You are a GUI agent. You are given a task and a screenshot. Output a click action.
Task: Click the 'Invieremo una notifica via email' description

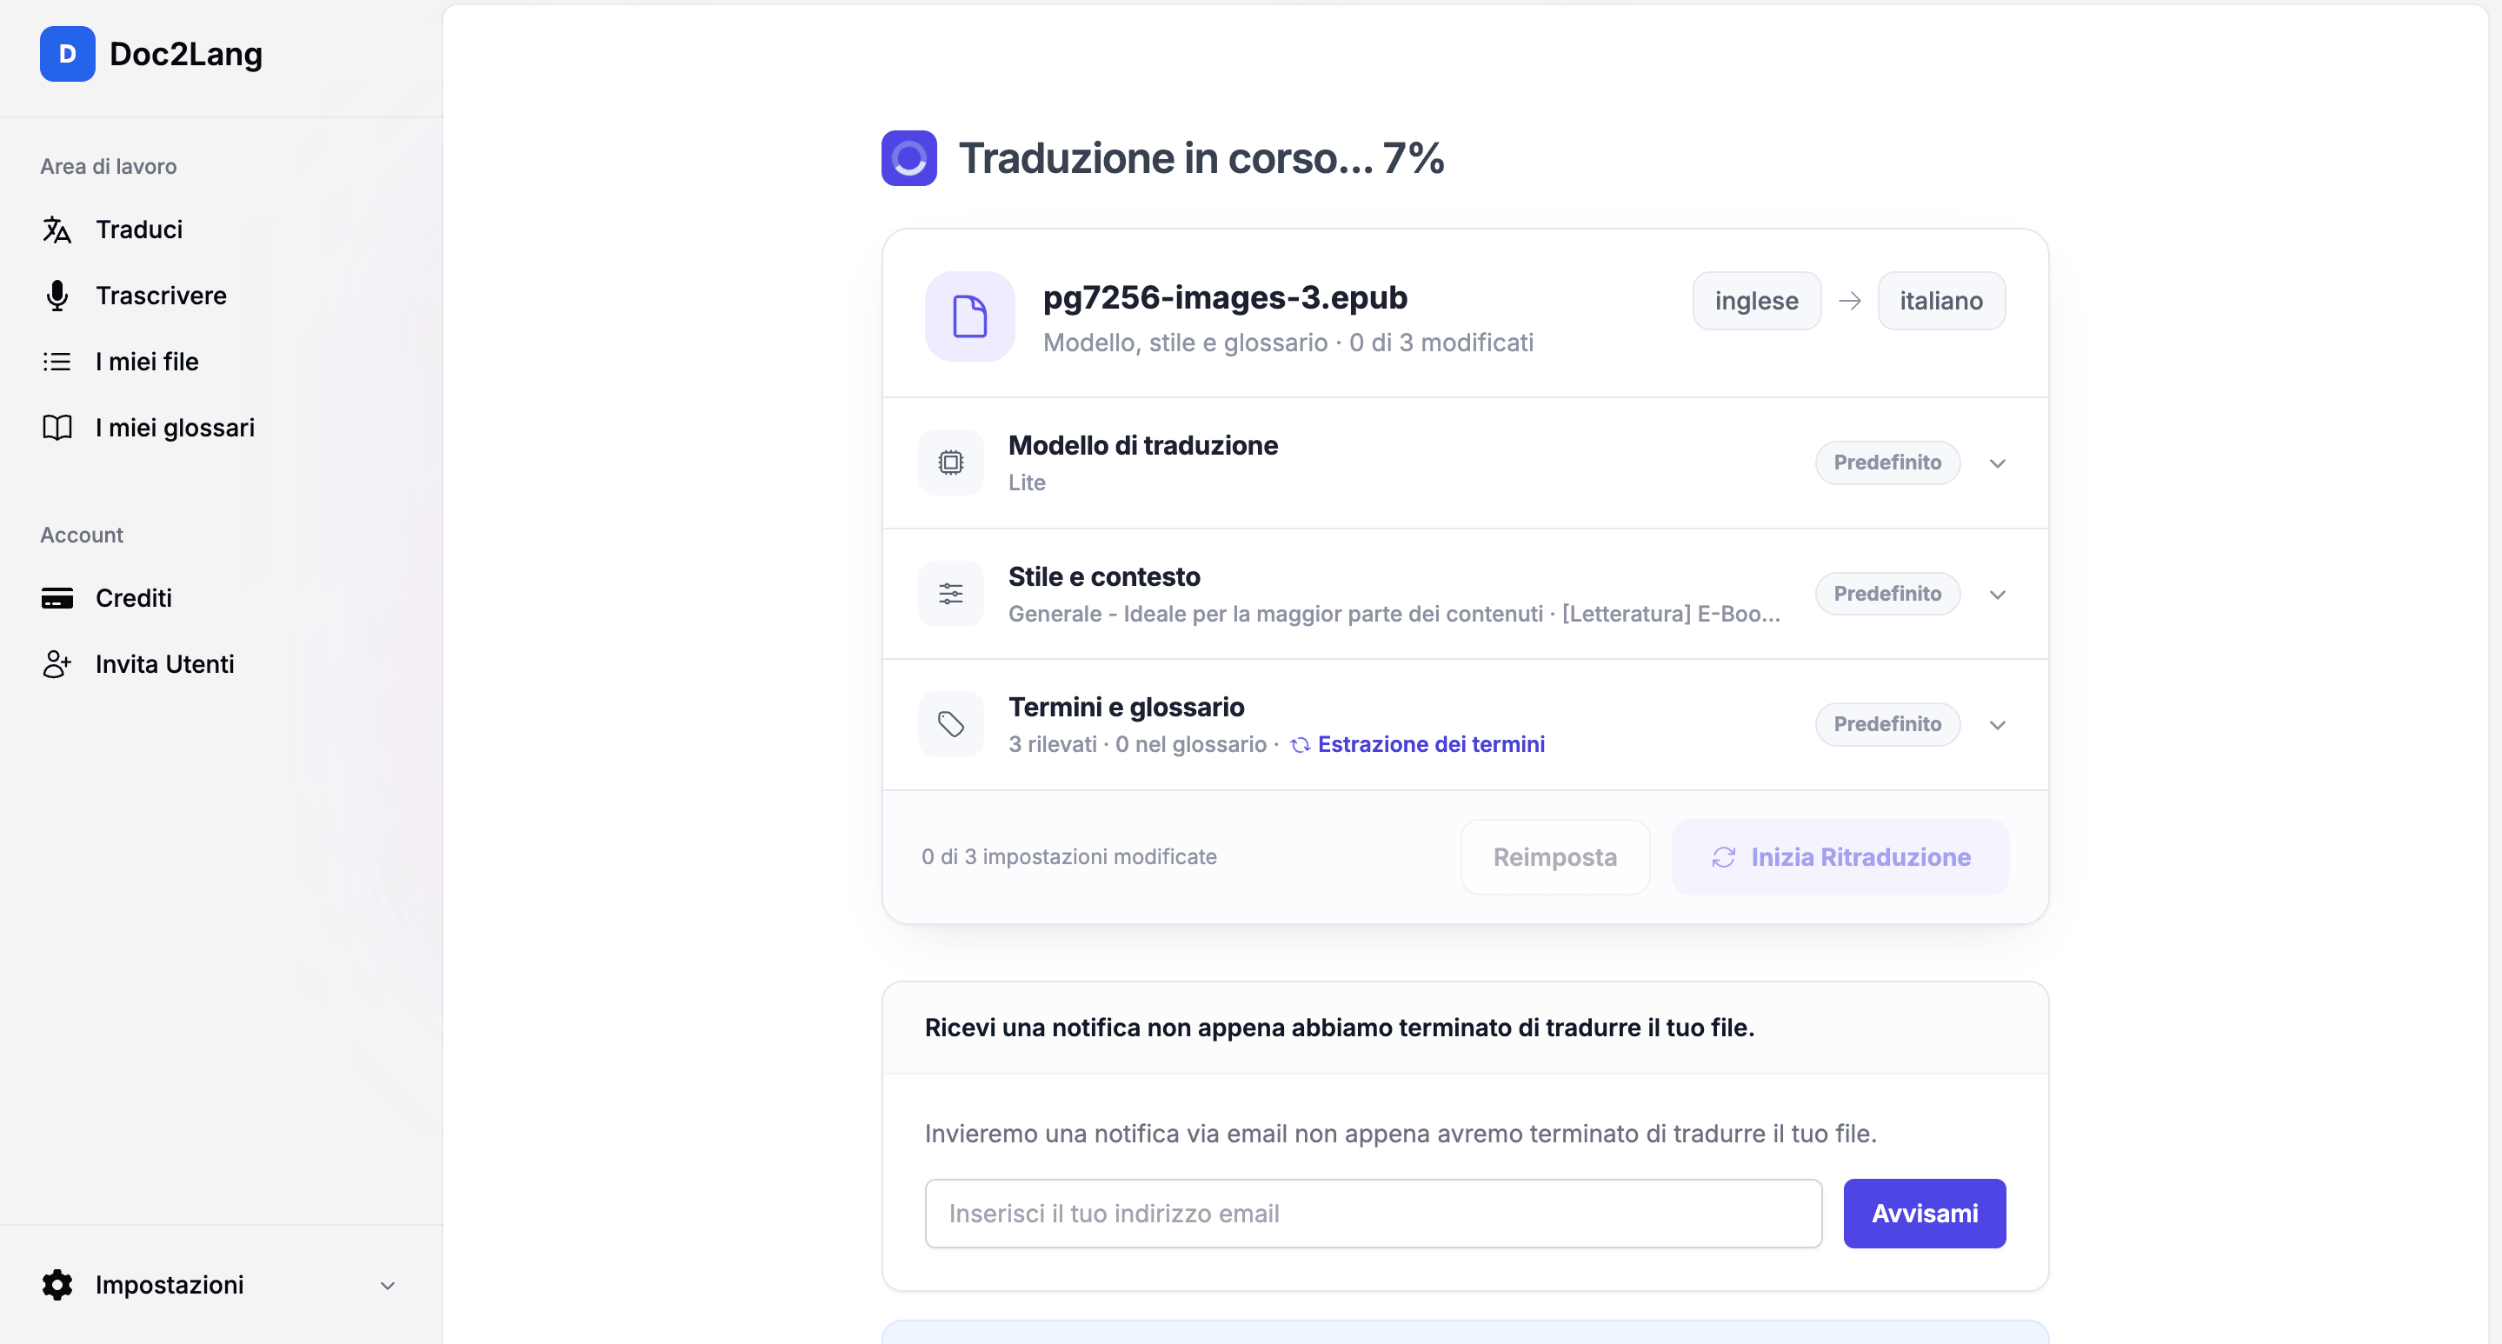coord(1400,1134)
